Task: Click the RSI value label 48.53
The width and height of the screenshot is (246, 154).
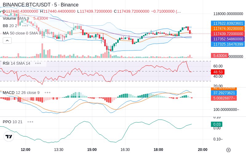Action: pyautogui.click(x=218, y=72)
